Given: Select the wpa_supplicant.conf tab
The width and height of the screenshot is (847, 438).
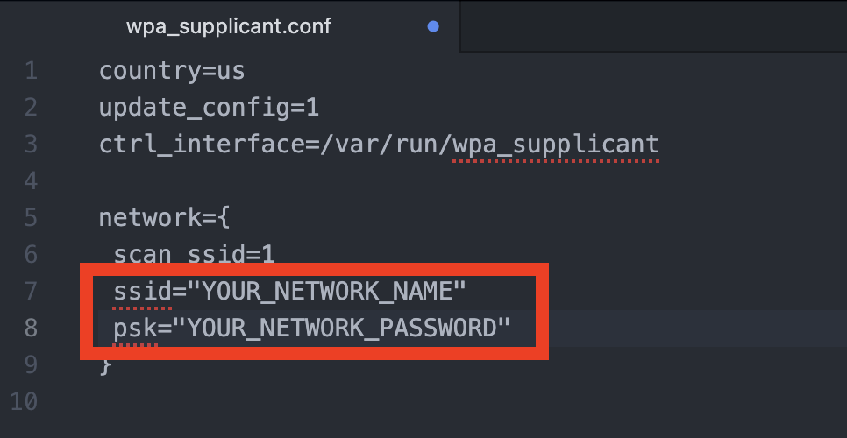Looking at the screenshot, I should 229,26.
